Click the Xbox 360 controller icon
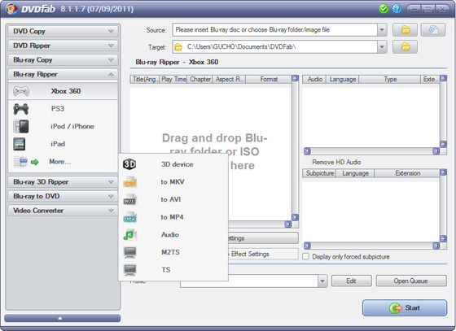The image size is (456, 331). click(x=21, y=91)
